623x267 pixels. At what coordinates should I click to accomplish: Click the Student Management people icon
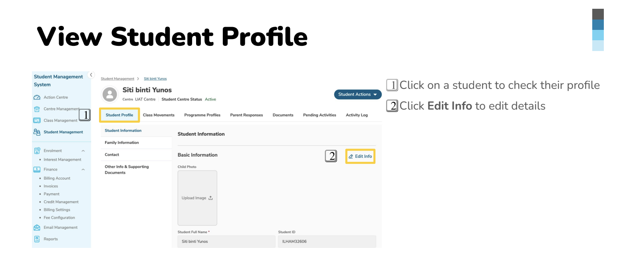[37, 132]
